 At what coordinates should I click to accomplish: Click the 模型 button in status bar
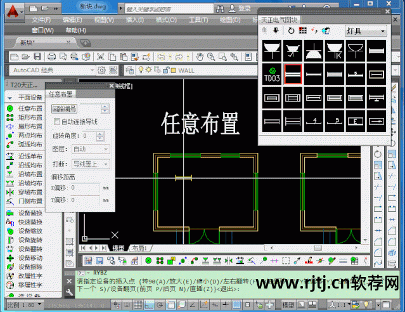tap(288, 305)
